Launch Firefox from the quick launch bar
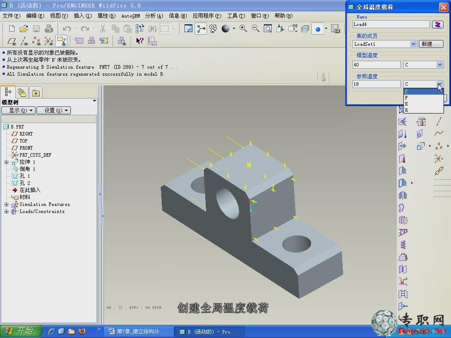Screen dimensions: 451x338 [82, 331]
